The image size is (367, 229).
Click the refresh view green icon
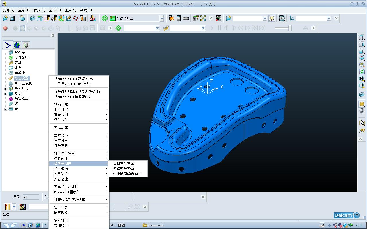point(362,72)
